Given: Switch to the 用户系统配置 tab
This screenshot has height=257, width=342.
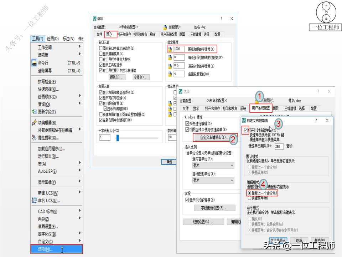Looking at the screenshot, I should point(261,108).
